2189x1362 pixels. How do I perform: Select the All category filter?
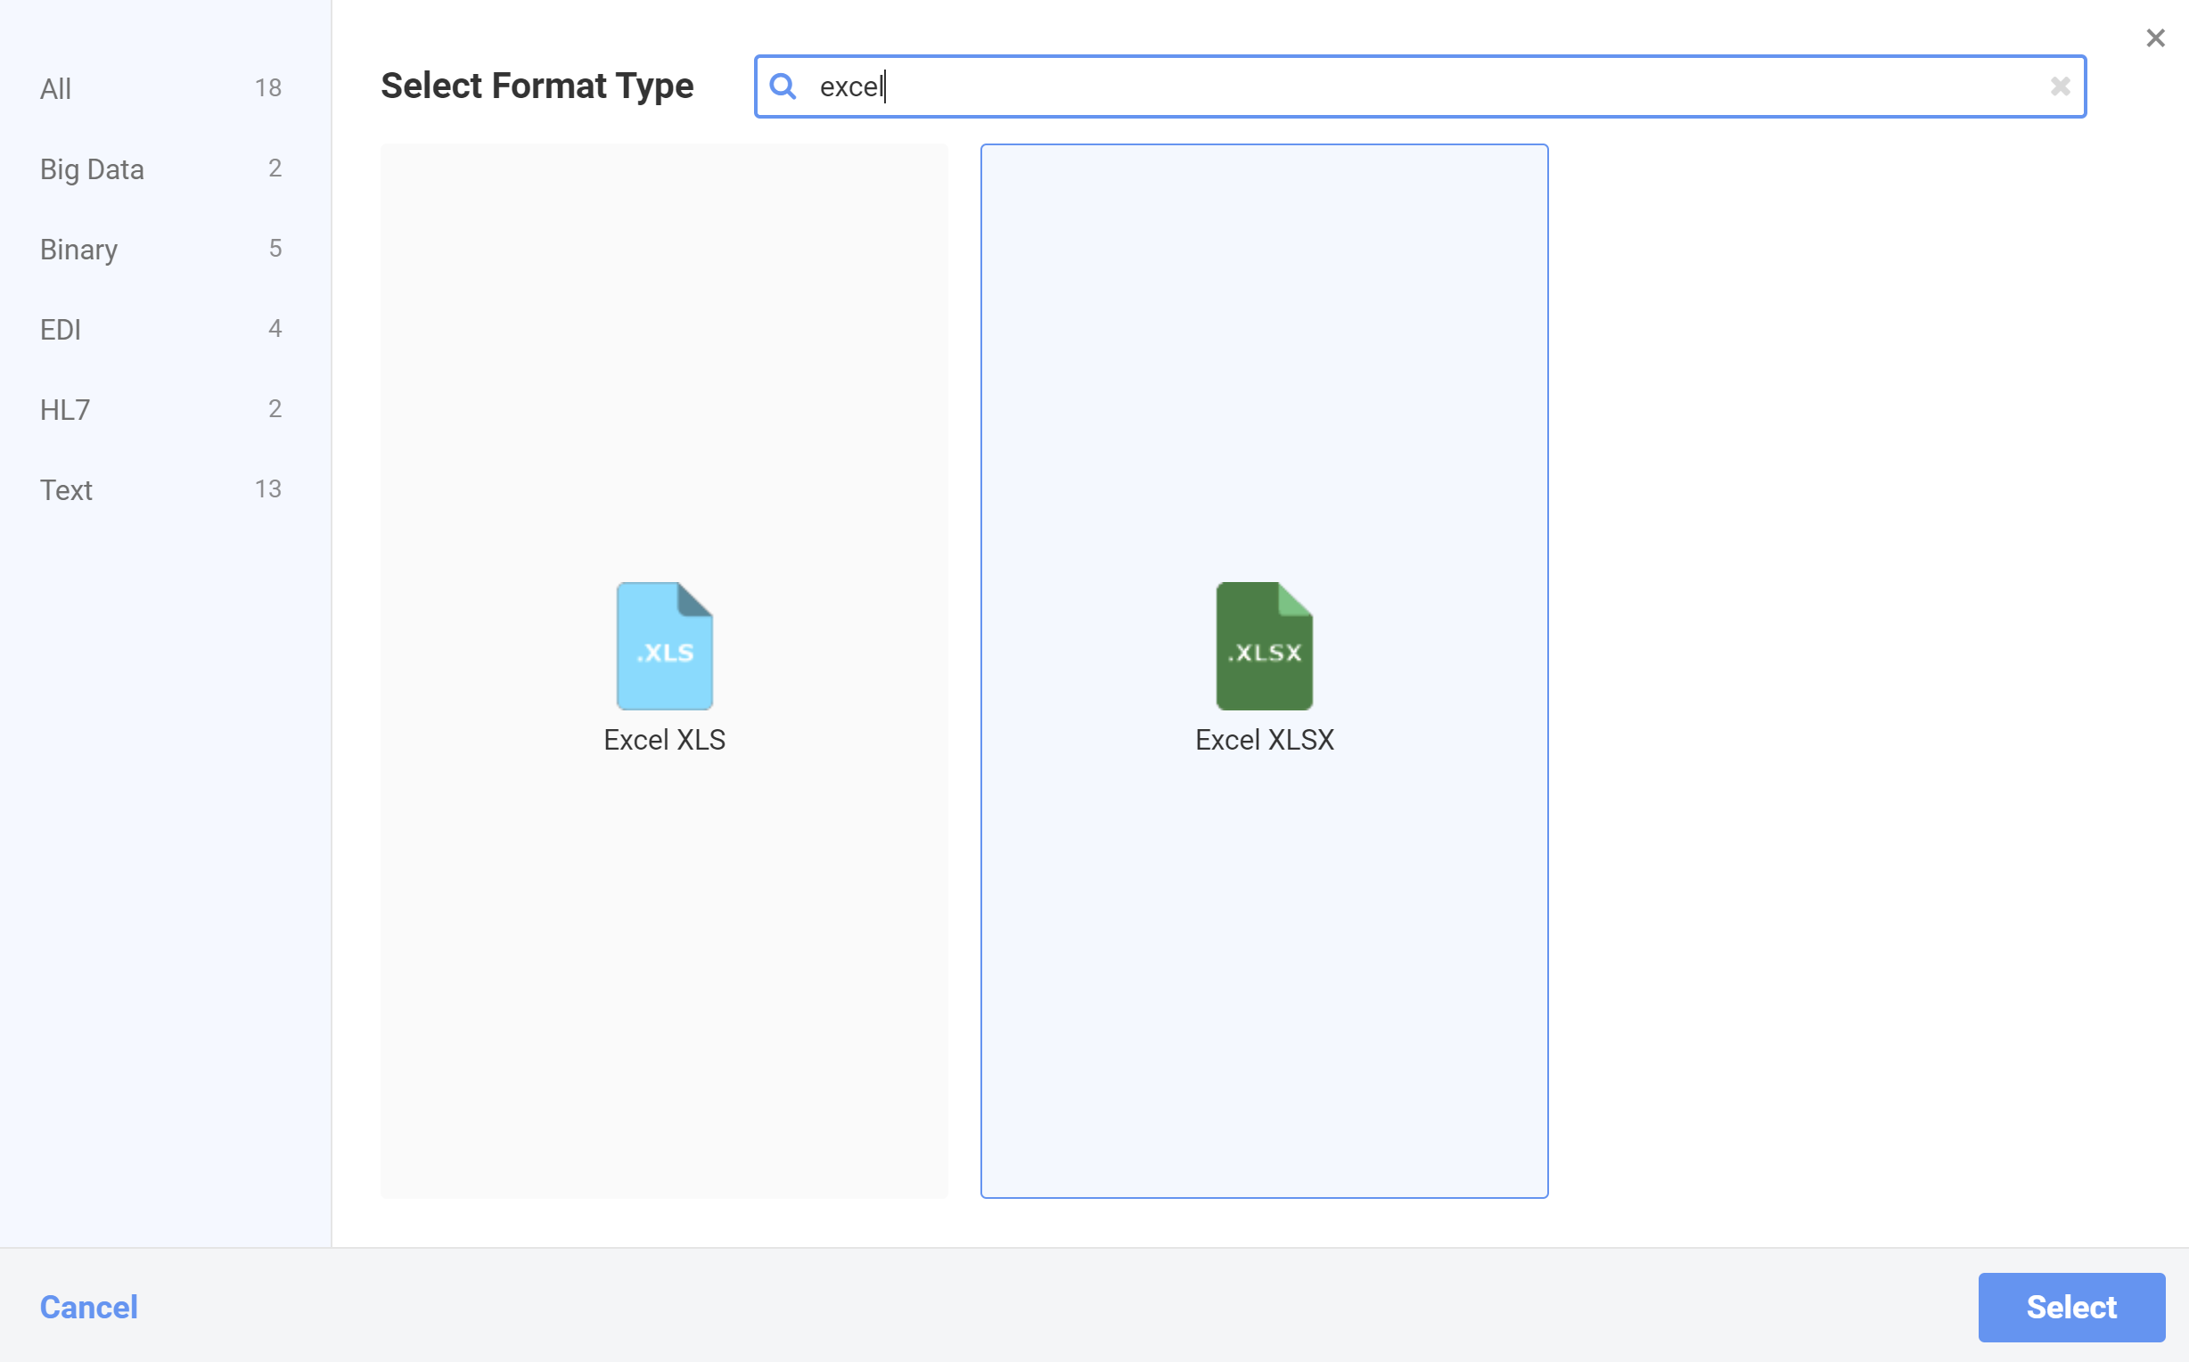[x=56, y=88]
